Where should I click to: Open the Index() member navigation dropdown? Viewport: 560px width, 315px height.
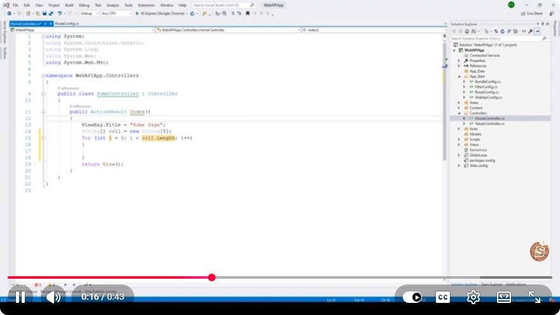point(374,30)
